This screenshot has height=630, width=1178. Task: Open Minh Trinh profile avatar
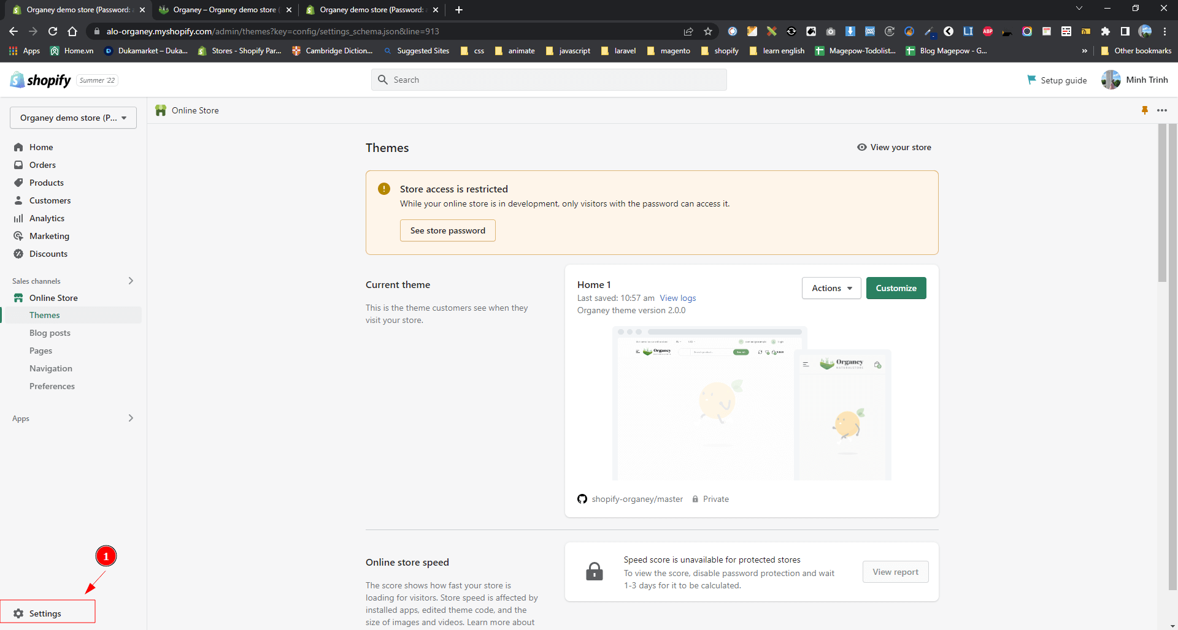point(1111,80)
